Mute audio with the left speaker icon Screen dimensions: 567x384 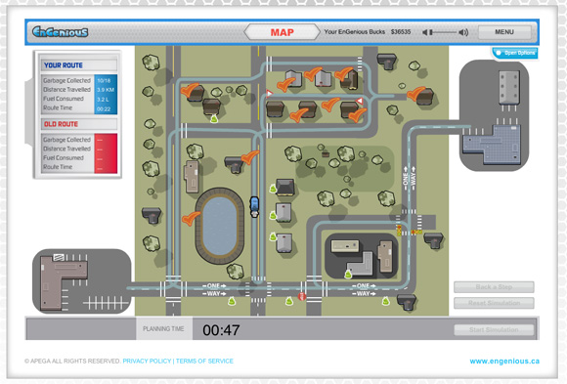point(425,32)
